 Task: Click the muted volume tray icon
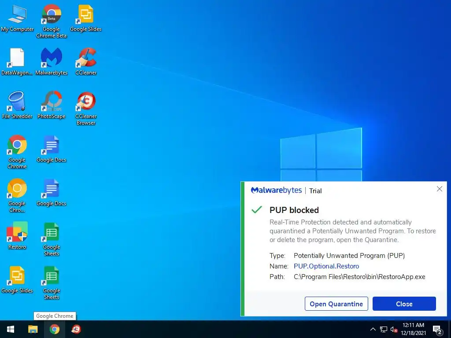pos(394,329)
